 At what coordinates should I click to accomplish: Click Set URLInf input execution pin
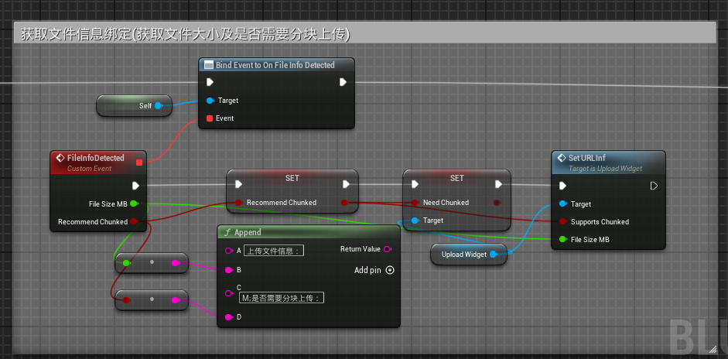pyautogui.click(x=562, y=186)
